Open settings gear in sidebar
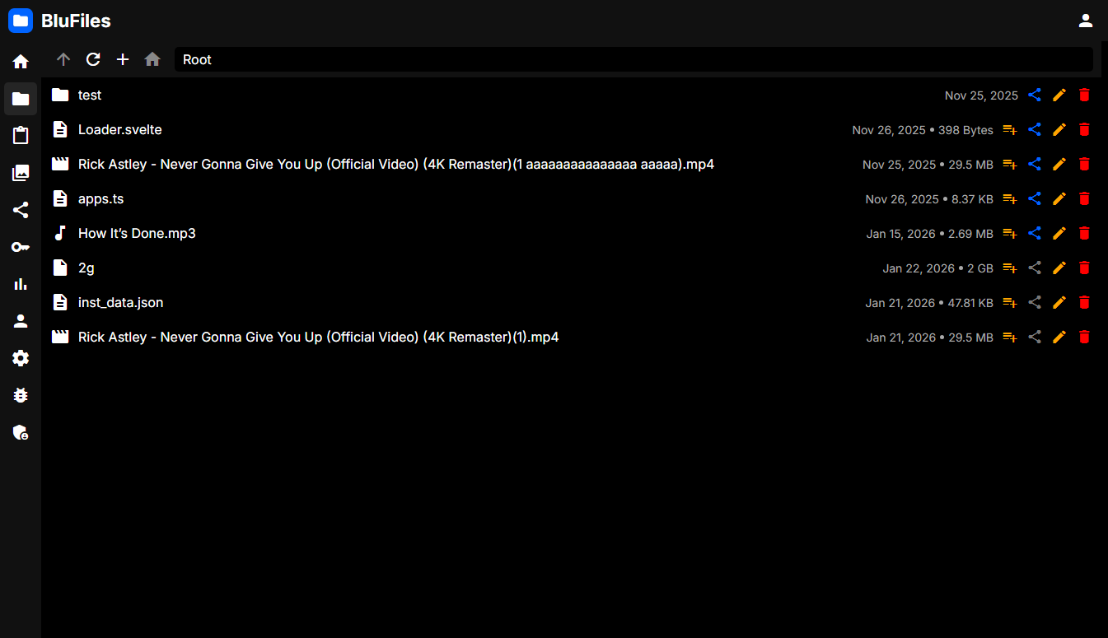The height and width of the screenshot is (638, 1108). coord(21,358)
